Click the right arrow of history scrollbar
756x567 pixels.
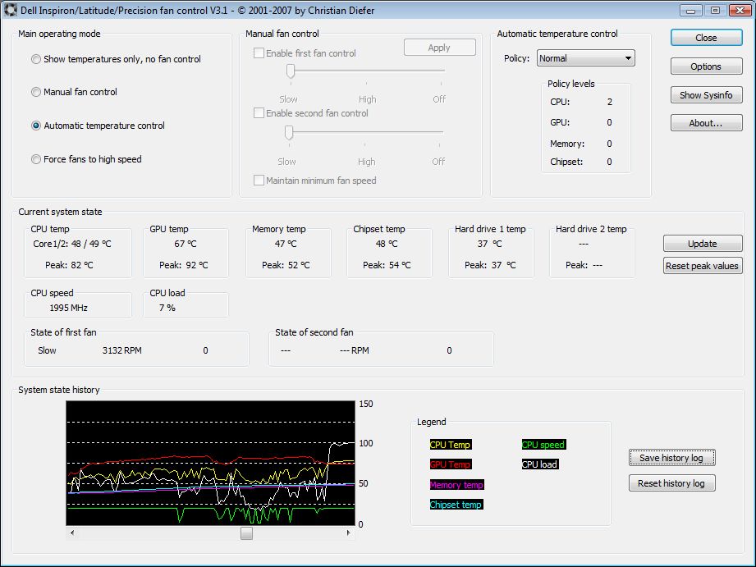[x=349, y=533]
